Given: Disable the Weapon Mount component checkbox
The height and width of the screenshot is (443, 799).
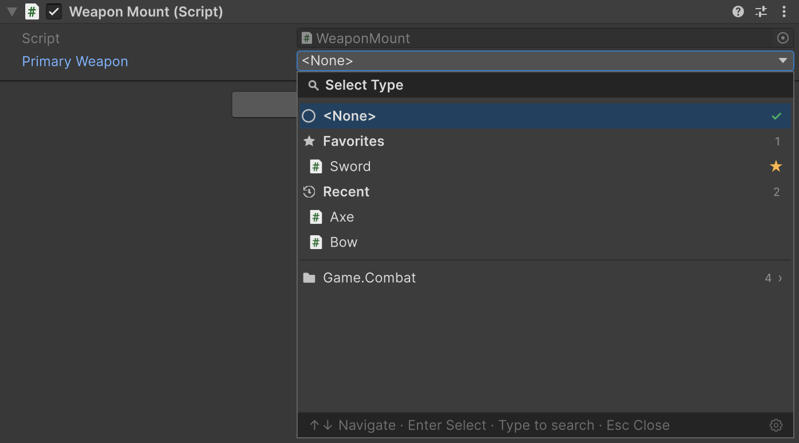Looking at the screenshot, I should (x=54, y=11).
